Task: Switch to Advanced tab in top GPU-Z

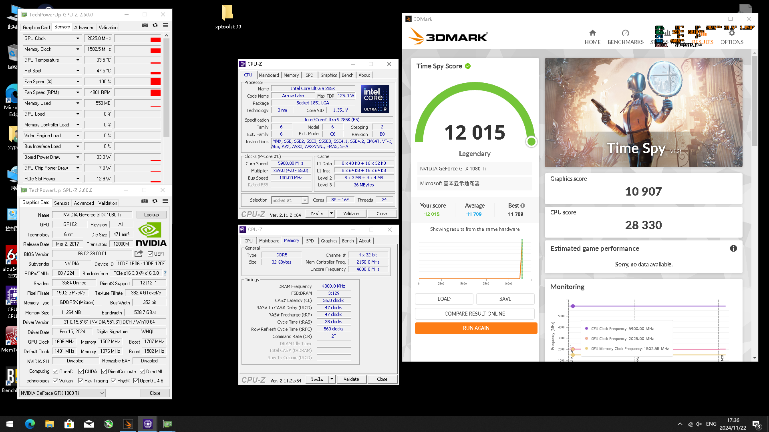Action: [85, 28]
